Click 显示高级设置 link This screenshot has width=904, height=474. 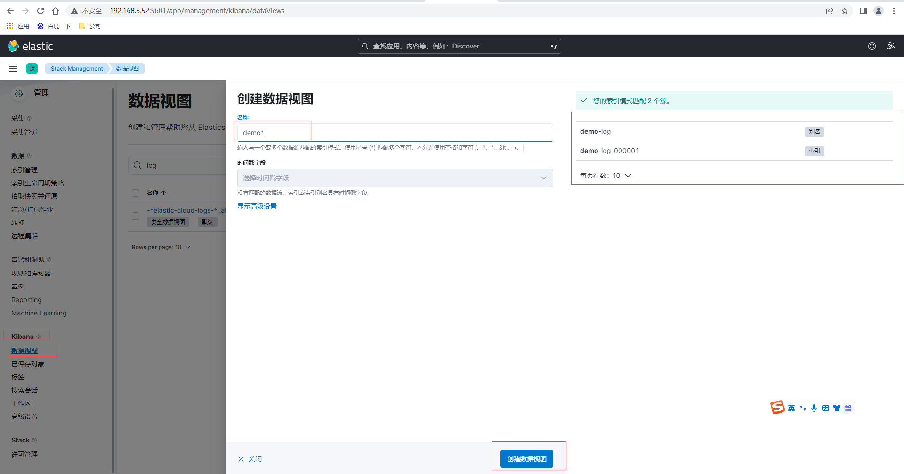(257, 206)
